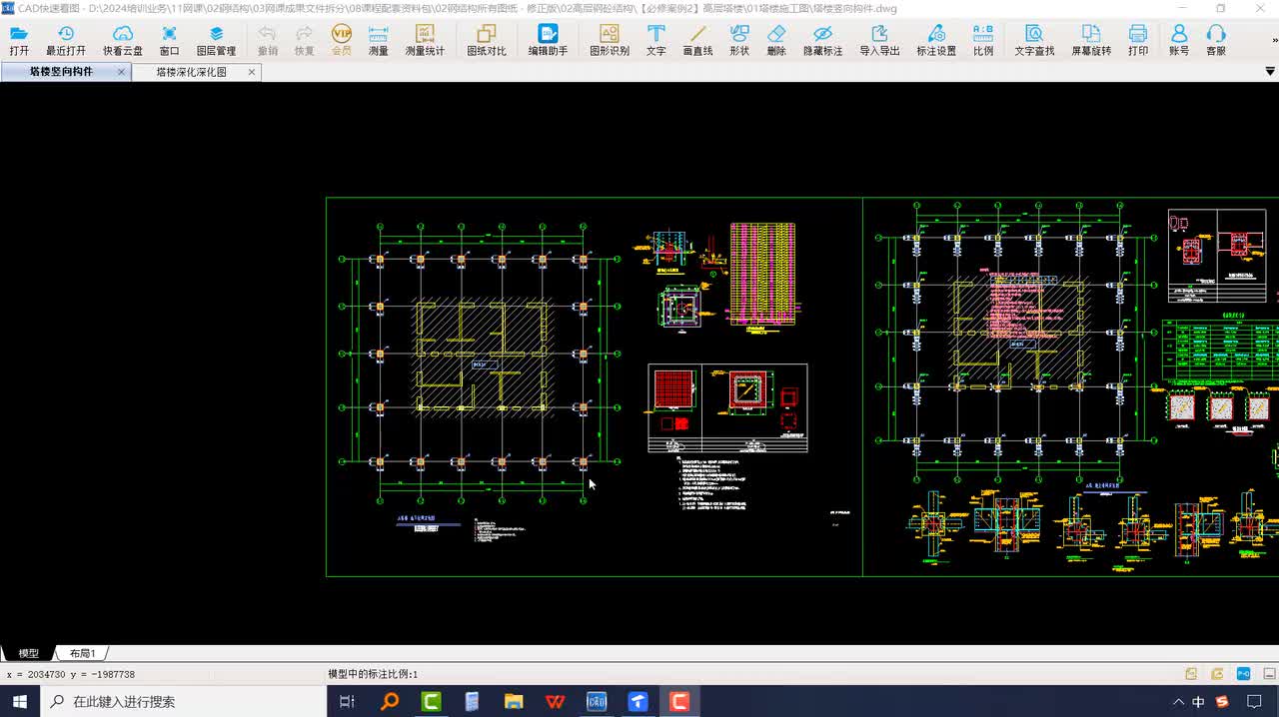Close the 塔楼竖向构件 tab
Viewport: 1279px width, 717px height.
122,72
